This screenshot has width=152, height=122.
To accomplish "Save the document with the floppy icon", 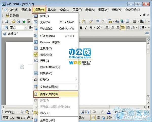I will (18, 21).
